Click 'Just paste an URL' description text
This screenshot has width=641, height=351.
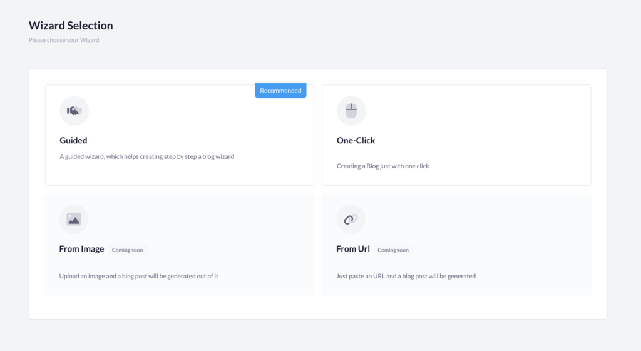(x=406, y=276)
